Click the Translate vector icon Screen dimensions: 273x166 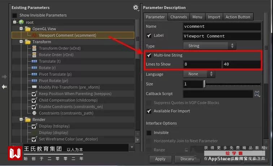coord(34,61)
